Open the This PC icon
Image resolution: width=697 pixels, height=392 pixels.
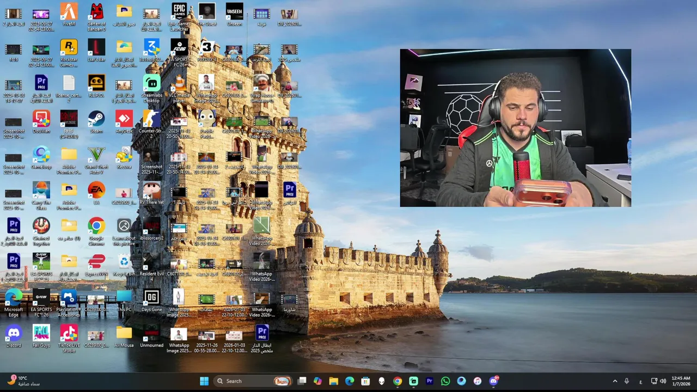pos(124,301)
